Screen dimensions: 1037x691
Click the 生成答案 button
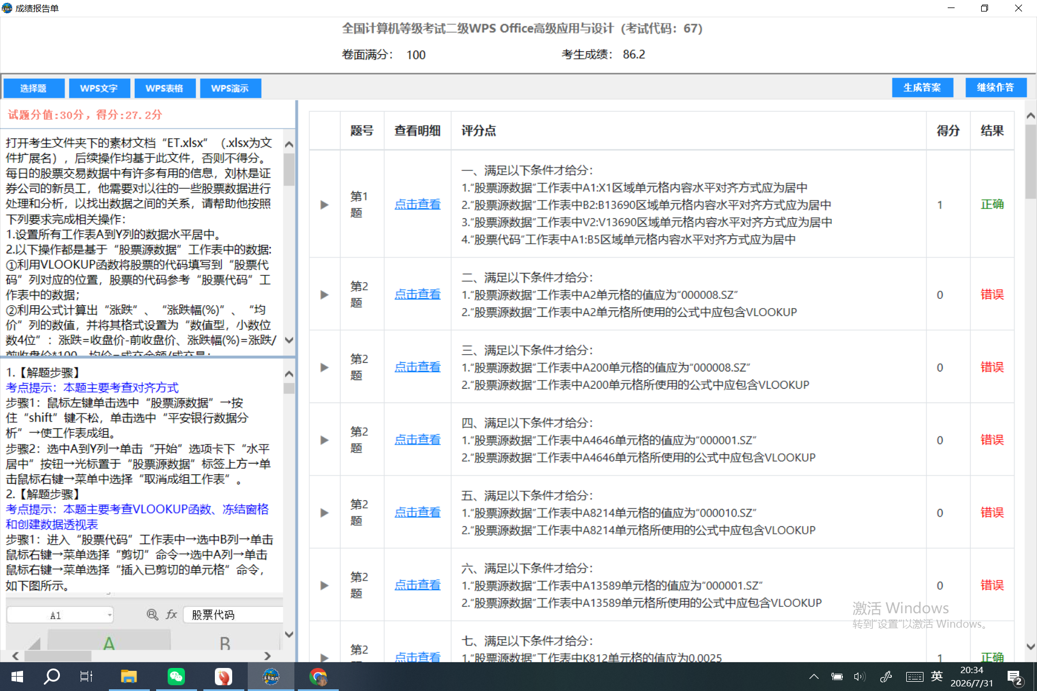[x=922, y=88]
